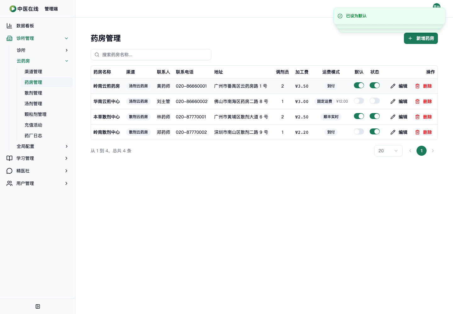Click the 新增药房 button label
Image resolution: width=453 pixels, height=314 pixels.
point(425,38)
